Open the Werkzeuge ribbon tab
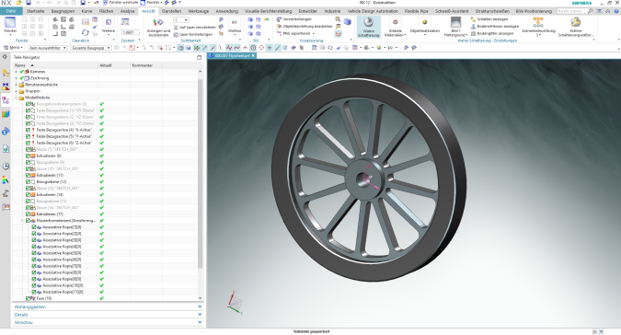The height and width of the screenshot is (335, 621). (x=198, y=11)
